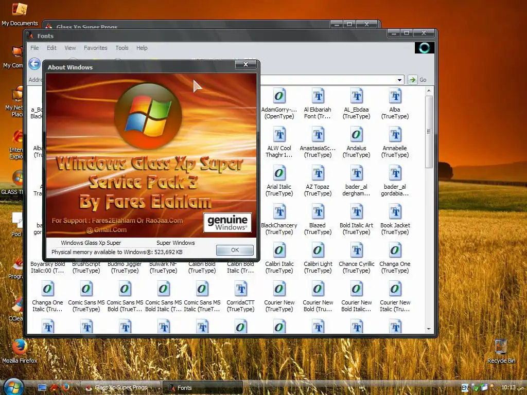
Task: Select the Blazed font icon
Action: click(x=318, y=212)
